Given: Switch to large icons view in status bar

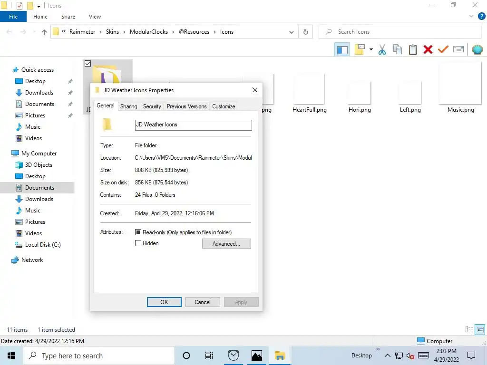Looking at the screenshot, I should pos(480,329).
